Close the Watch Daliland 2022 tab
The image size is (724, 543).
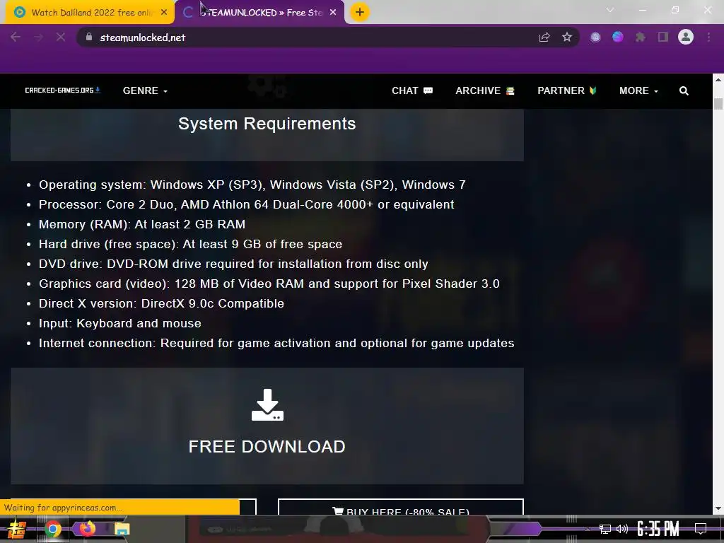[164, 13]
